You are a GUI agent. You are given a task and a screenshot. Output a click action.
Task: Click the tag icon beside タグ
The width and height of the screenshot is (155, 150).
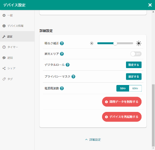coord(4,79)
